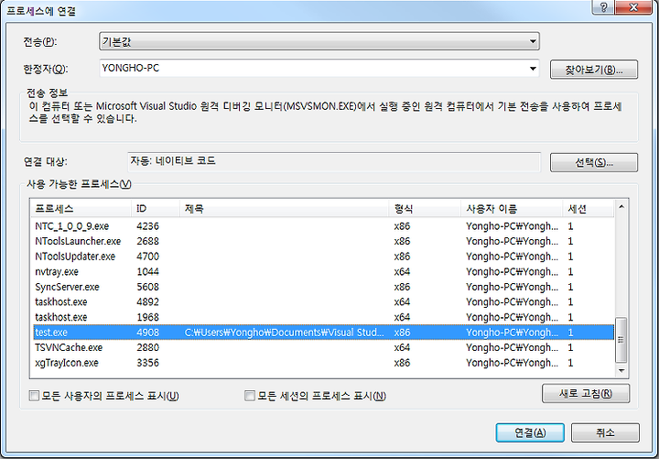The width and height of the screenshot is (659, 459).
Task: Click the 취소 cancel button
Action: coord(605,432)
